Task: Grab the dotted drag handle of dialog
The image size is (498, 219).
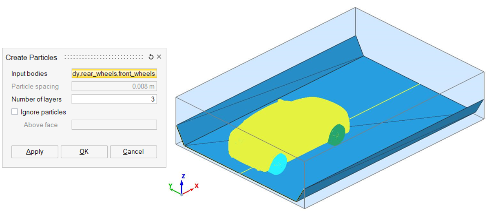Action: [x=104, y=57]
